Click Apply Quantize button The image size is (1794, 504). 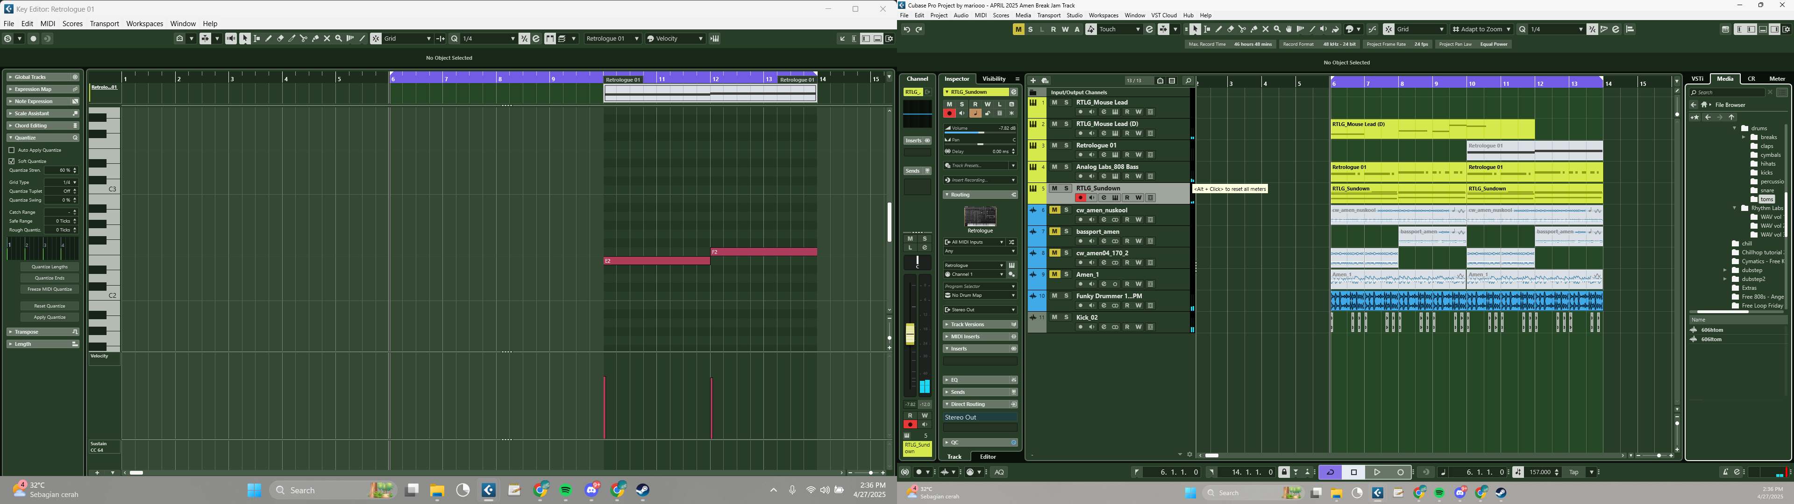tap(50, 317)
